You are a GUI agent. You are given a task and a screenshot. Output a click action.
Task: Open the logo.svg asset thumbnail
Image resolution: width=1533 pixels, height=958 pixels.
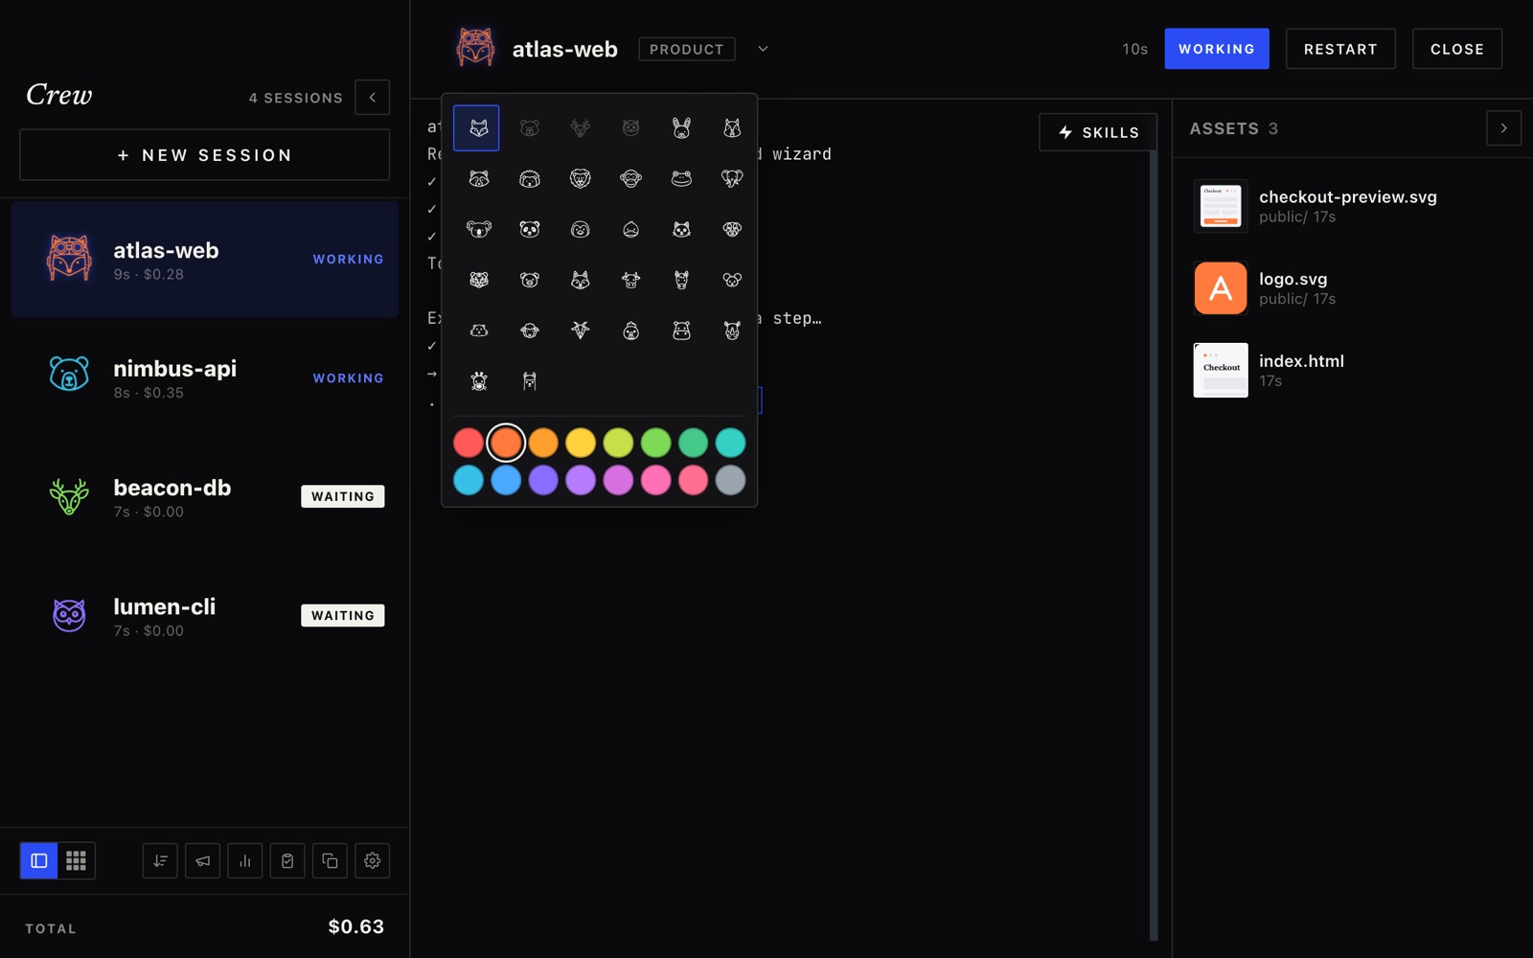click(1221, 288)
